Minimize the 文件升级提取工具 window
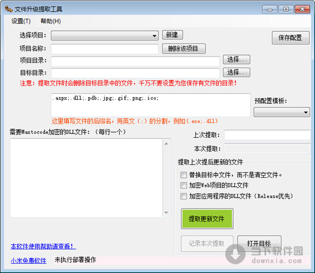315x273 pixels. coord(270,9)
